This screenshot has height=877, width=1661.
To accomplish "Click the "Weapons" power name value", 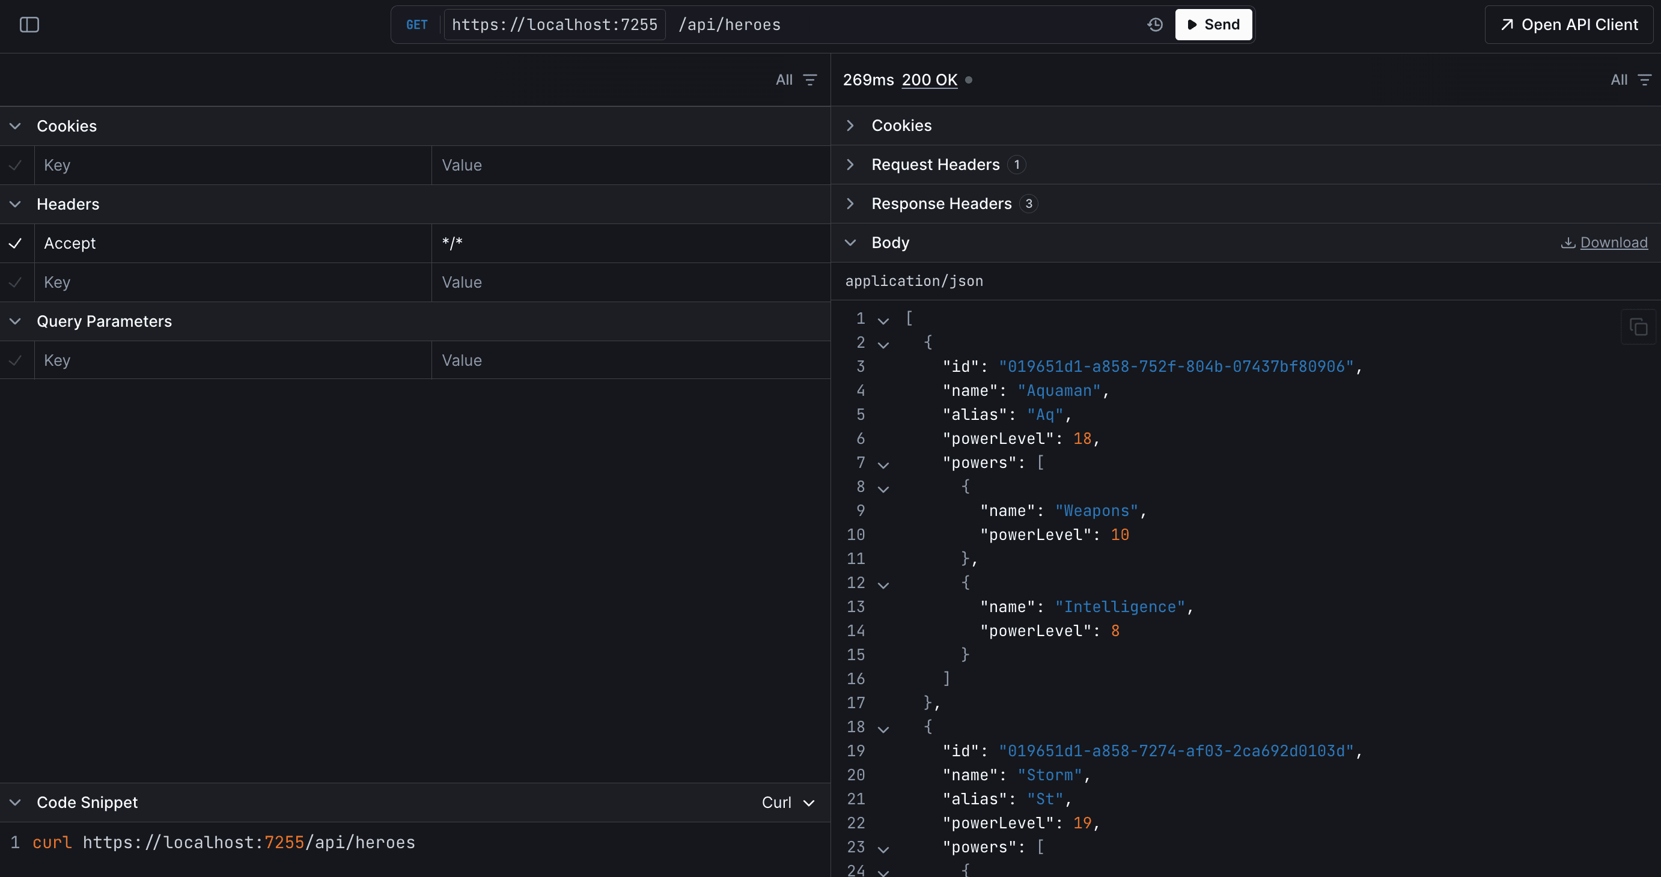I will click(1097, 511).
